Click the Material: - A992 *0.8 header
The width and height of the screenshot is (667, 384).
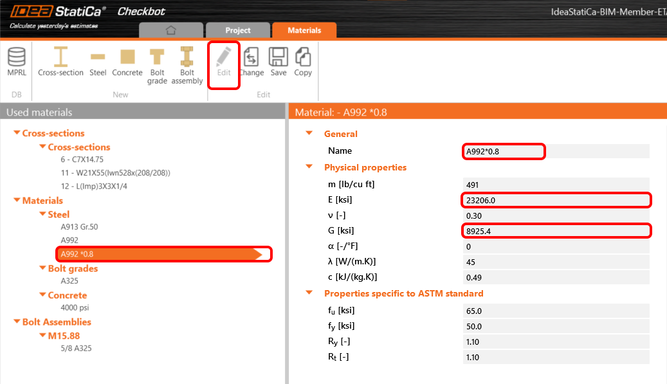478,112
